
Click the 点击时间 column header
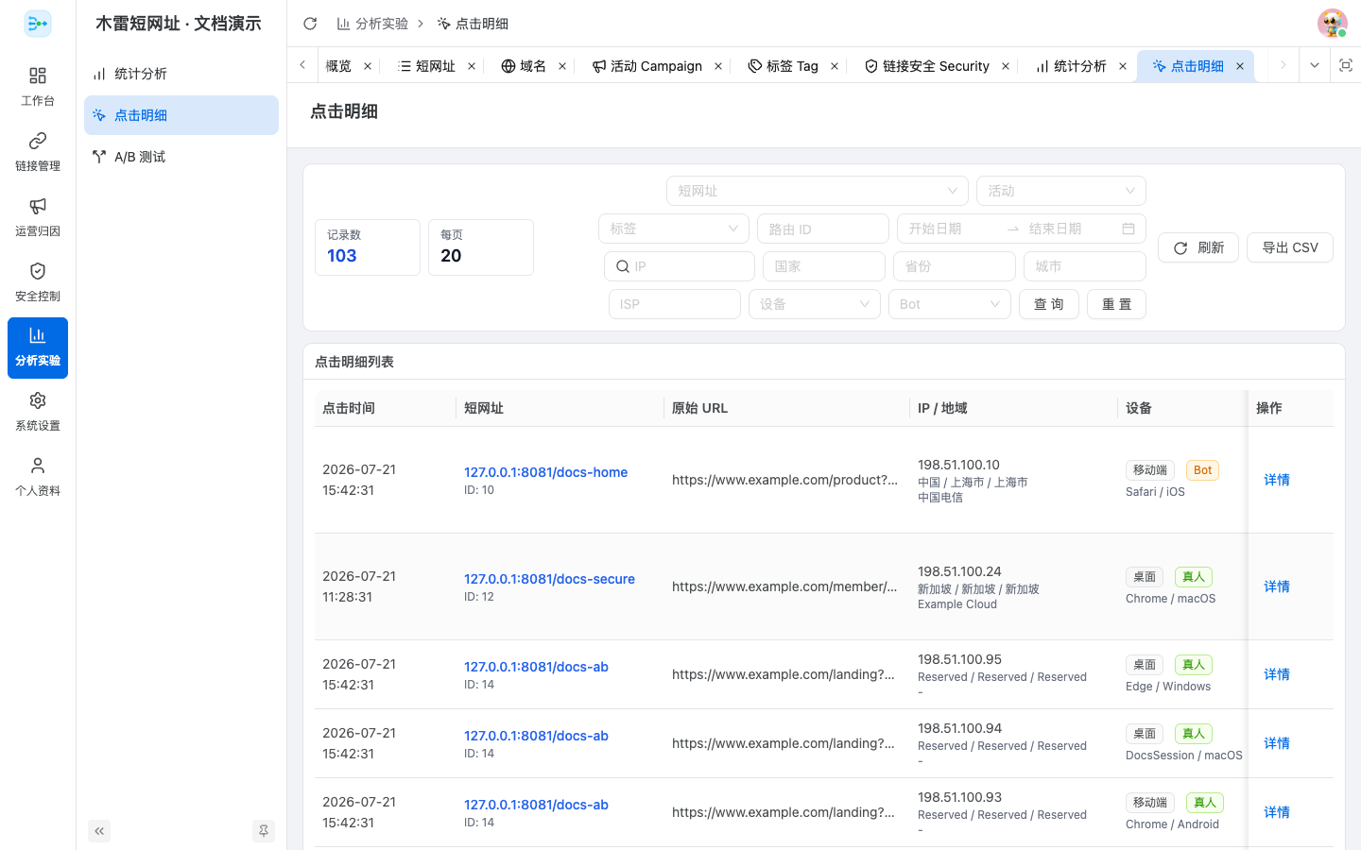(x=386, y=408)
